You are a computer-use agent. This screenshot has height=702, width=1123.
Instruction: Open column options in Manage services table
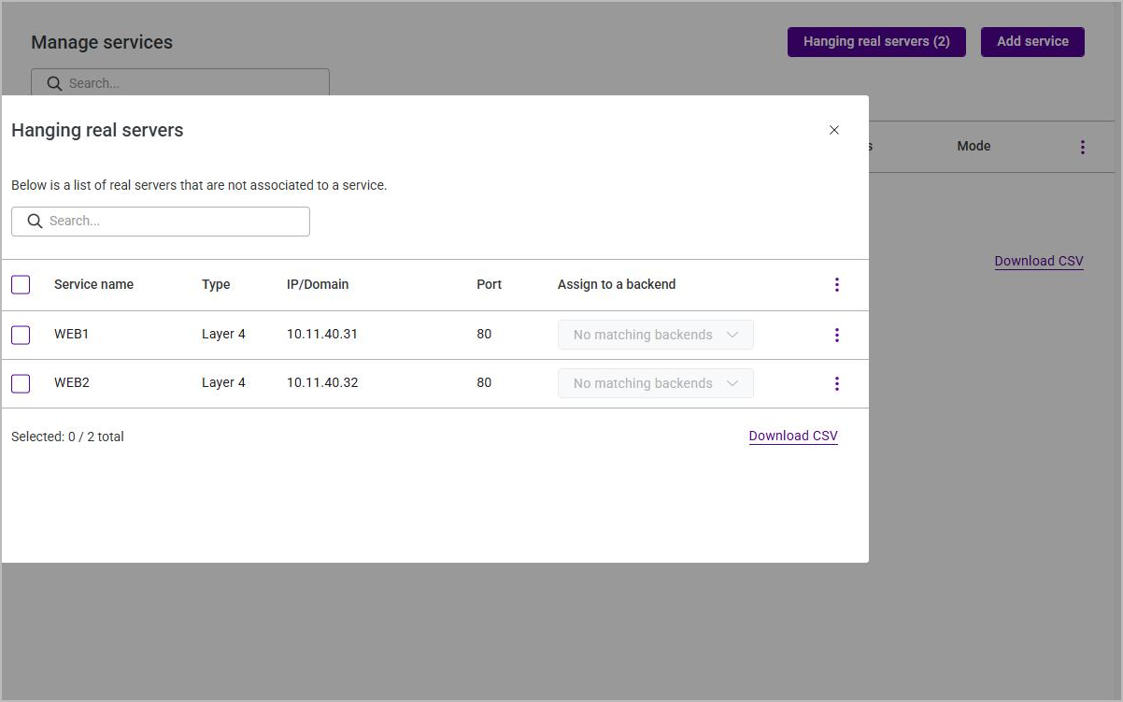(x=1083, y=147)
